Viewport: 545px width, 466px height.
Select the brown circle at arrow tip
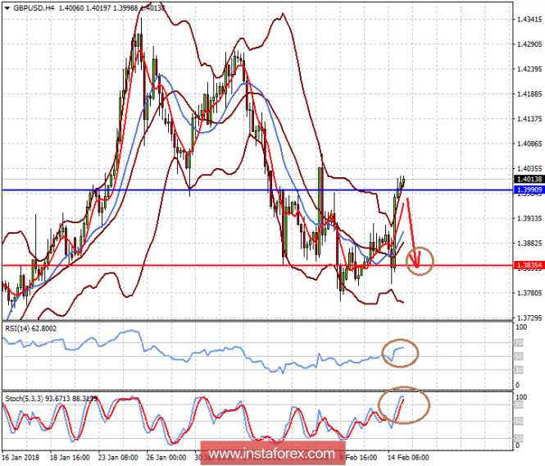(x=422, y=261)
